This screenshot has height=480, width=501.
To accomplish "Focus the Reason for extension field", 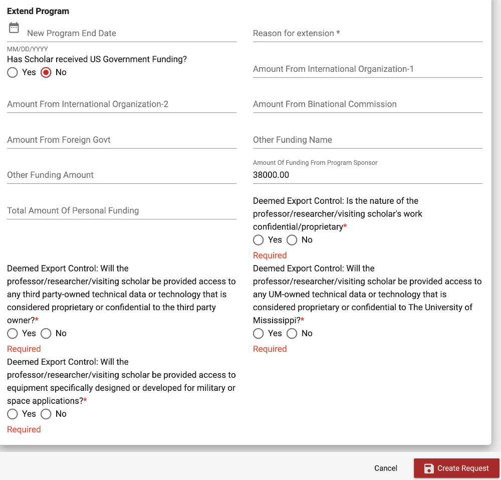I will tap(367, 33).
